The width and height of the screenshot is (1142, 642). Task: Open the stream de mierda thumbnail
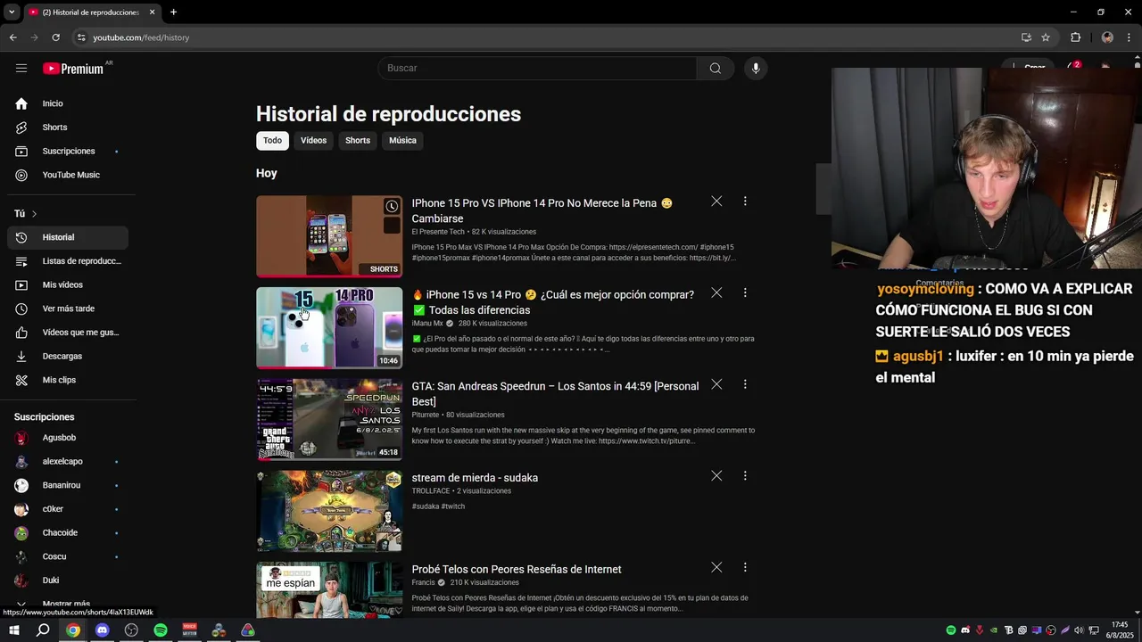point(329,511)
